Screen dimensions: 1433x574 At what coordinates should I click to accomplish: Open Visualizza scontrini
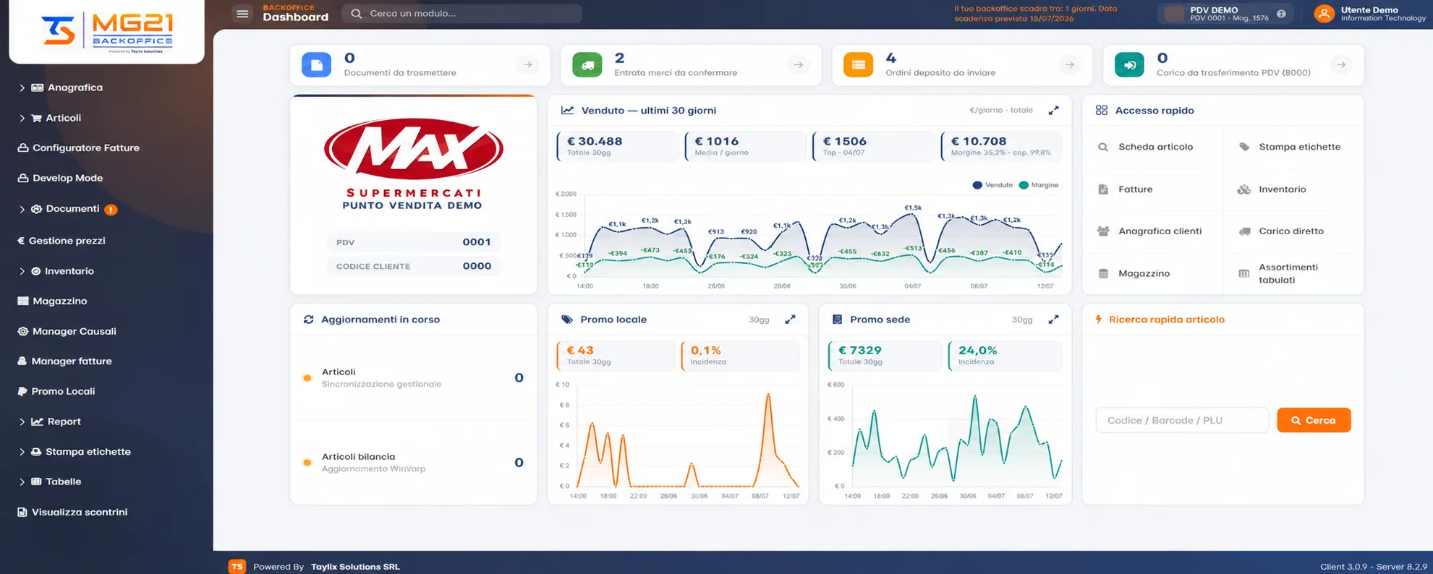(72, 512)
